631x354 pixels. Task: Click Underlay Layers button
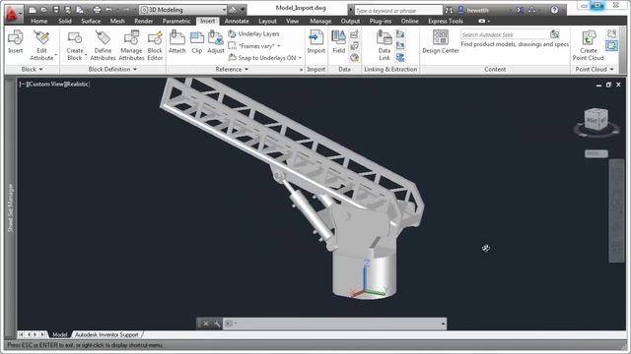(253, 34)
